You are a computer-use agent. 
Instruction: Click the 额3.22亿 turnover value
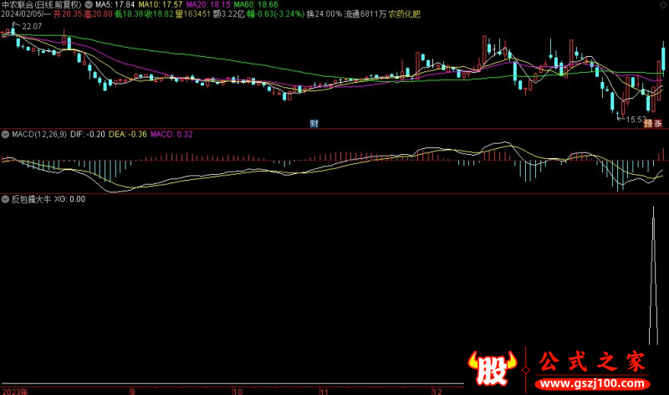click(x=228, y=14)
